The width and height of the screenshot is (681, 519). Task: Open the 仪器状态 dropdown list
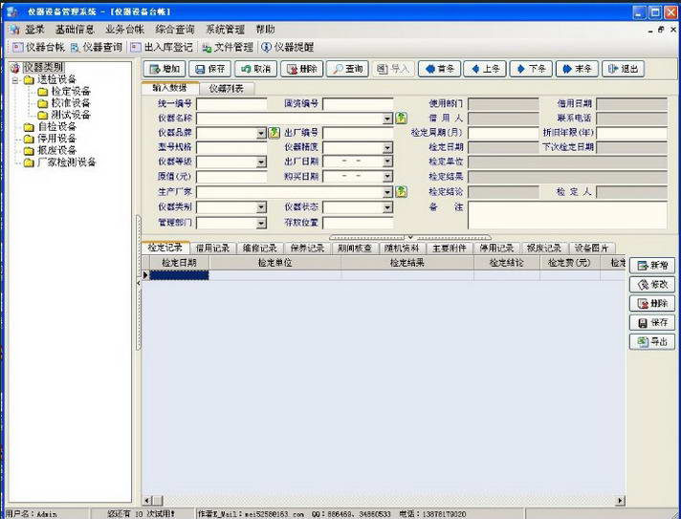[x=387, y=207]
